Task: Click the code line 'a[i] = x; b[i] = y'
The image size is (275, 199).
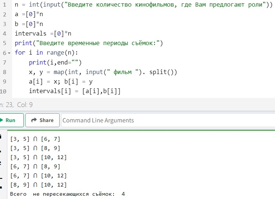Action: (x=61, y=81)
